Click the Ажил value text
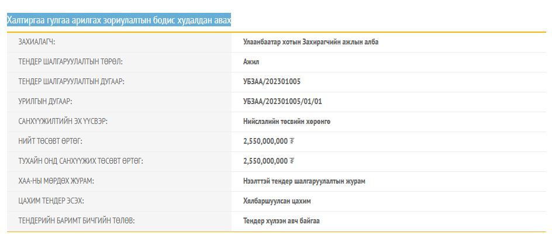The height and width of the screenshot is (245, 552). [251, 62]
